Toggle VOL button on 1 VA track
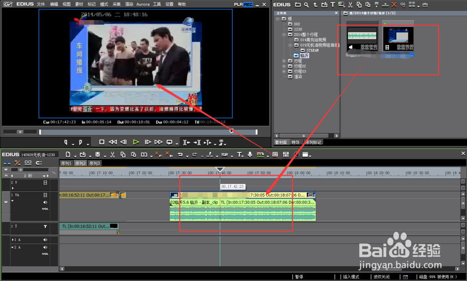Image resolution: width=467 pixels, height=281 pixels. point(45,209)
